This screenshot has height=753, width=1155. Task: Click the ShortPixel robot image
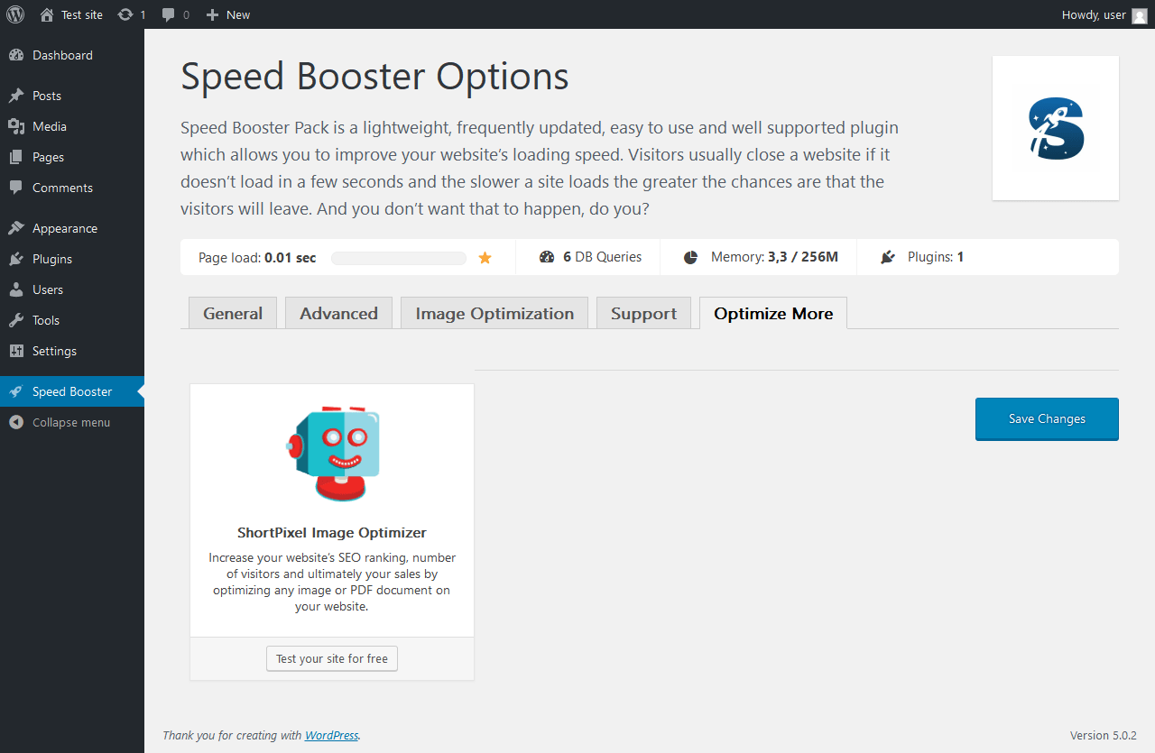click(x=332, y=453)
